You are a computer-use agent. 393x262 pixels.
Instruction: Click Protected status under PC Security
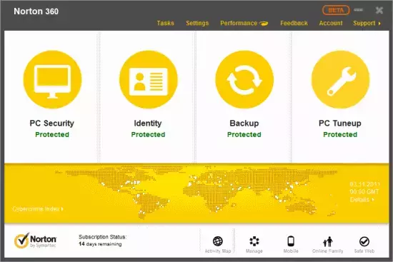pyautogui.click(x=52, y=134)
